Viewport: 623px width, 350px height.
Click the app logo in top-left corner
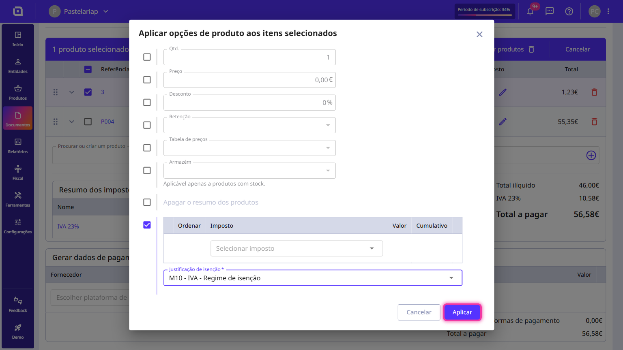click(18, 11)
